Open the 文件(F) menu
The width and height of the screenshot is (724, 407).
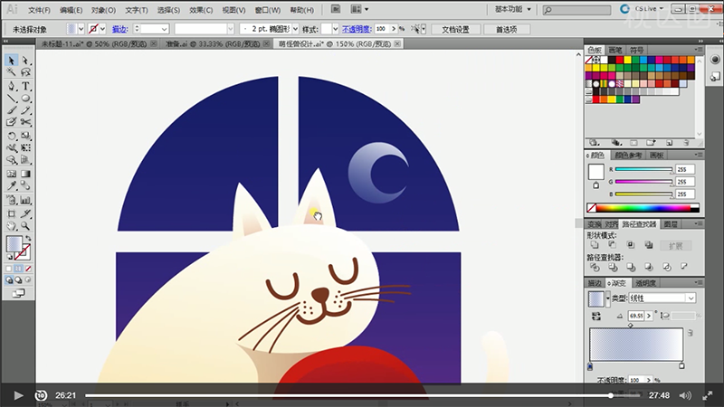39,10
